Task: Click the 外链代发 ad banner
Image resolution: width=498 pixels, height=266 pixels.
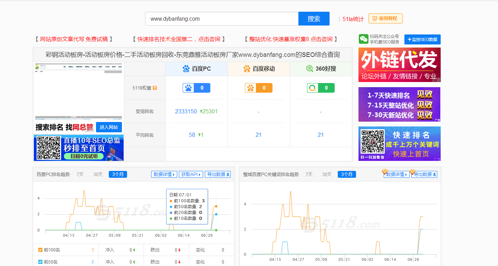Action: click(x=400, y=65)
